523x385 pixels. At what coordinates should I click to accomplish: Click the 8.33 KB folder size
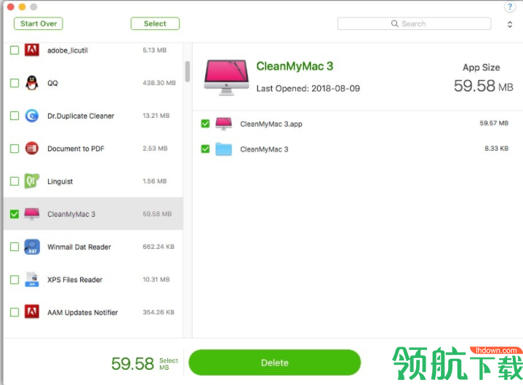point(496,148)
